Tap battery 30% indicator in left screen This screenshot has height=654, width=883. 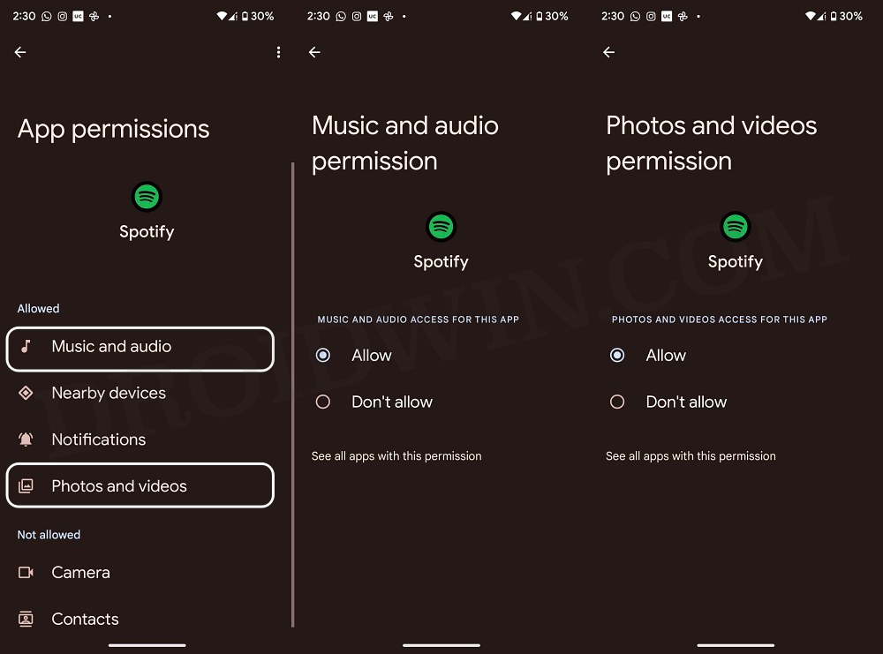pyautogui.click(x=258, y=16)
